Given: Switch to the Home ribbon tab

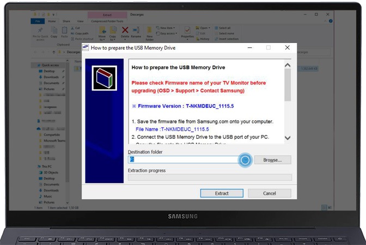Looking at the screenshot, I should [x=52, y=21].
